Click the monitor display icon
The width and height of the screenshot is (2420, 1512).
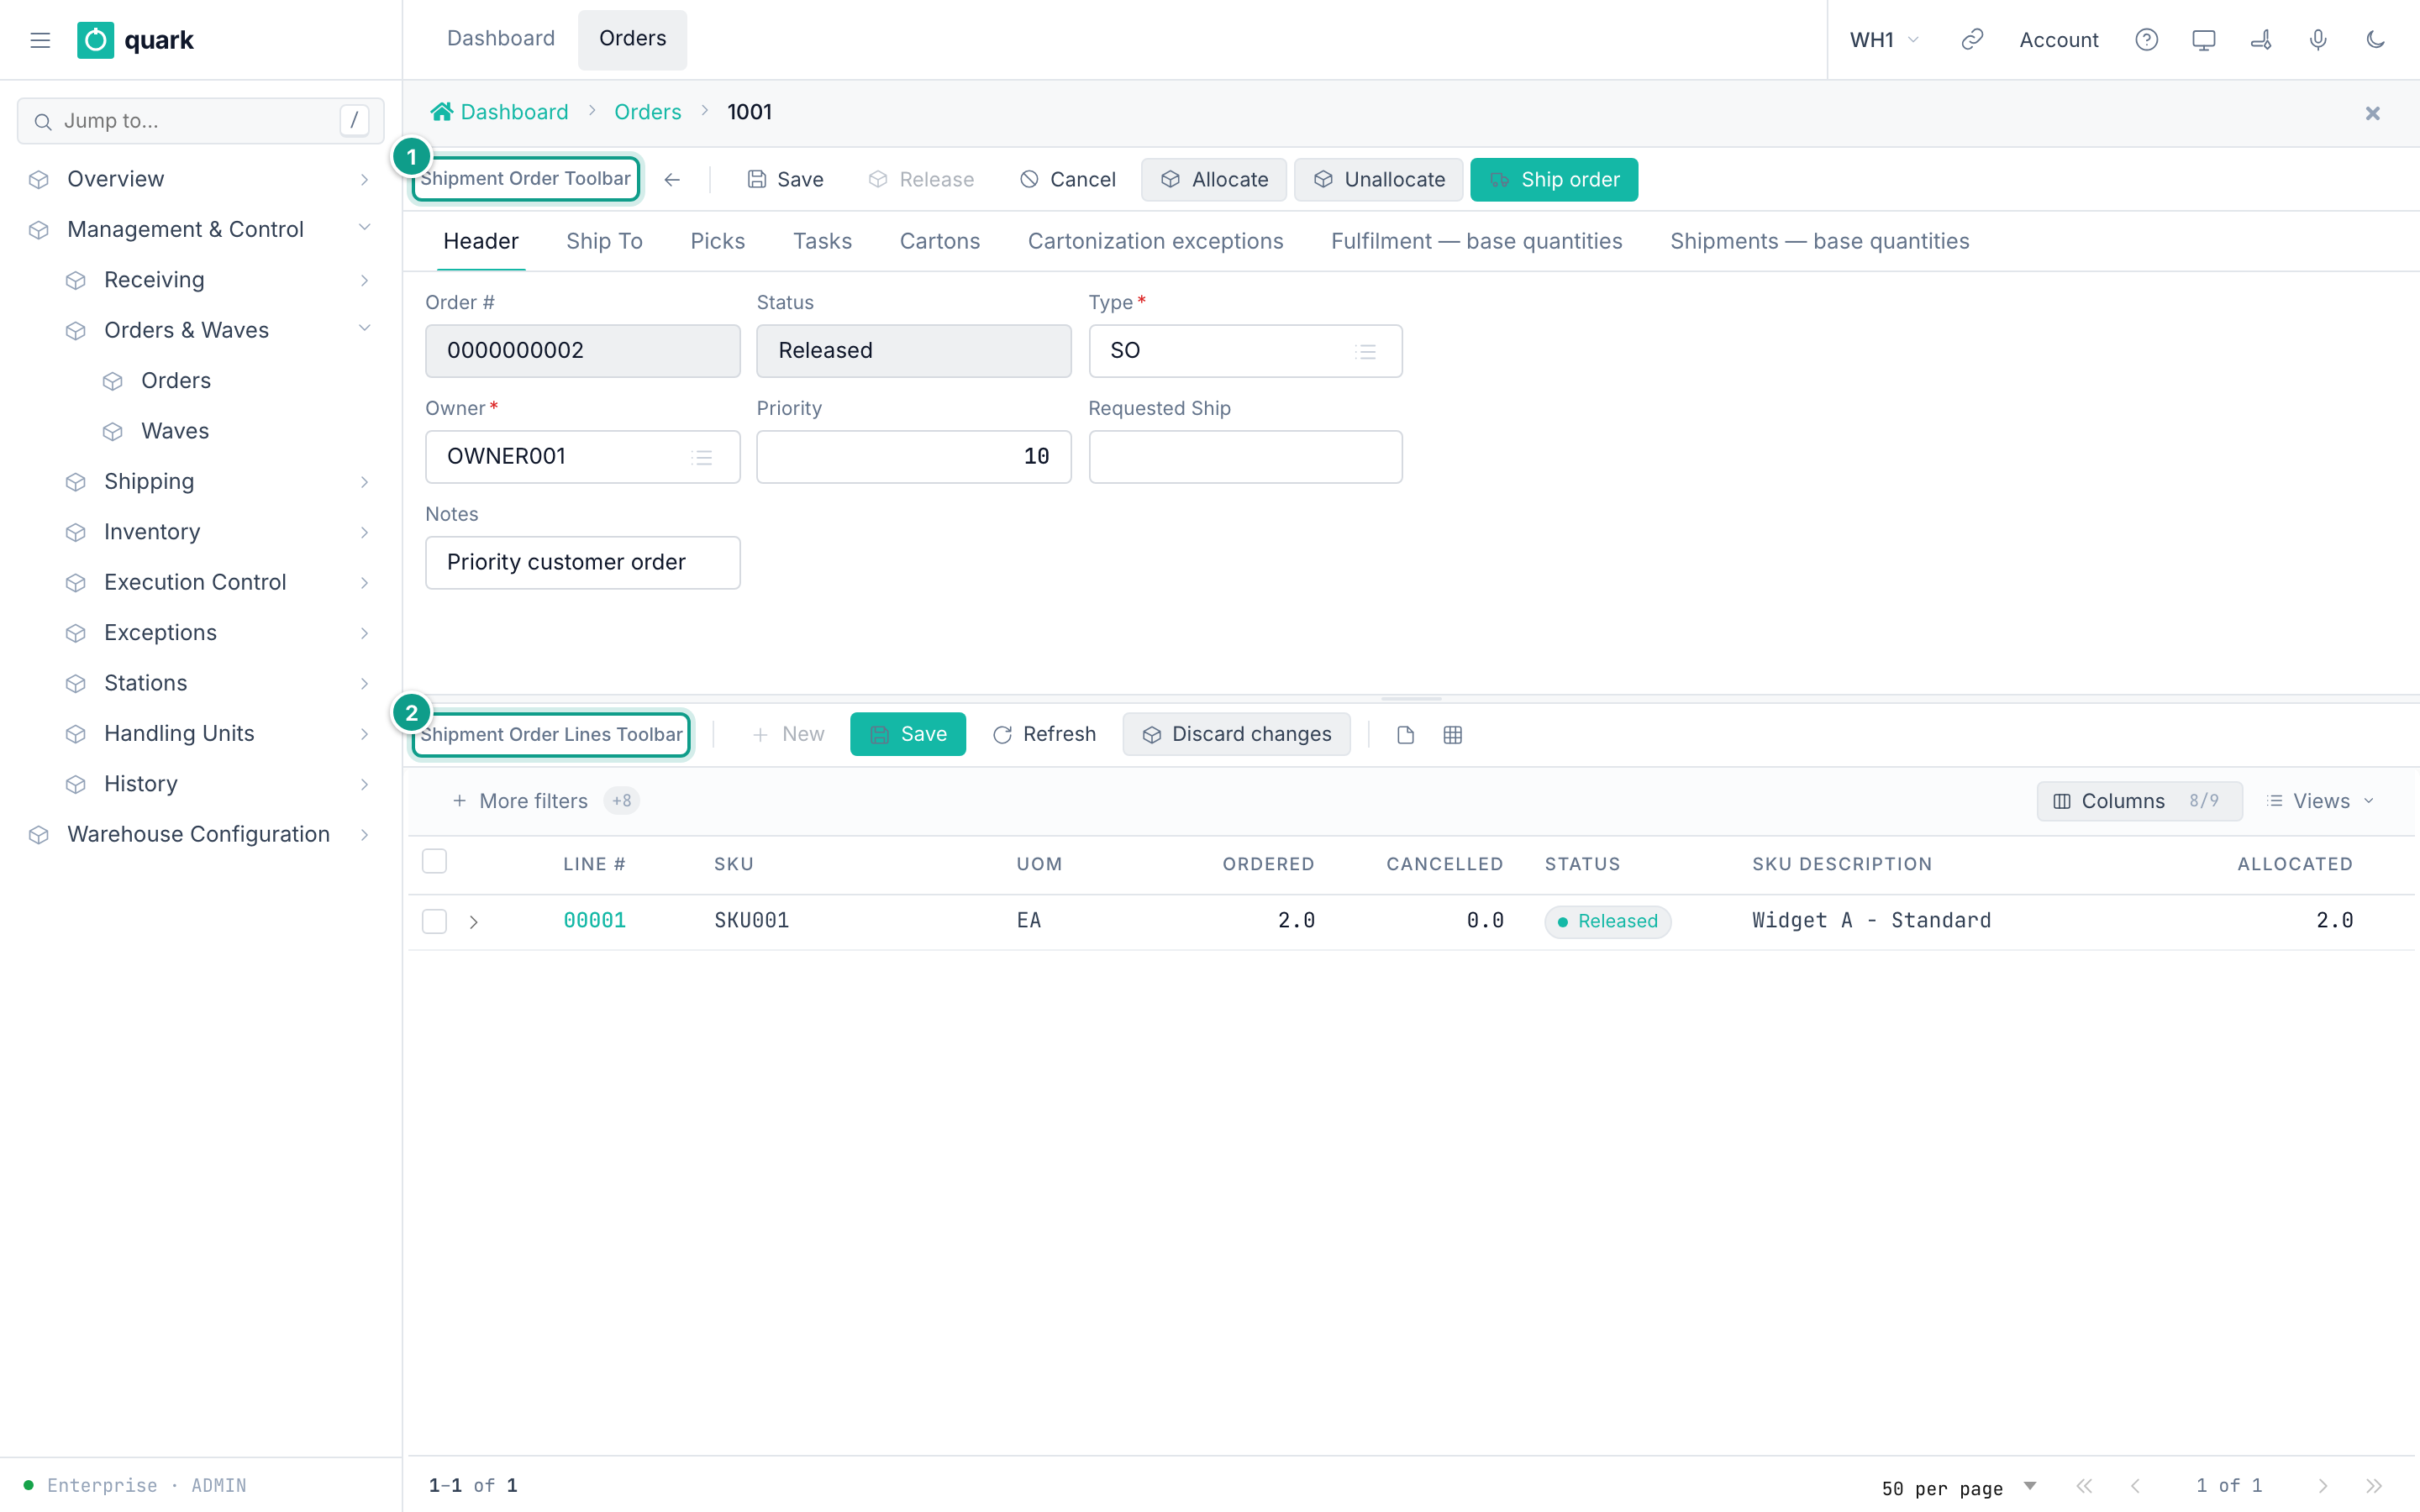click(x=2204, y=40)
